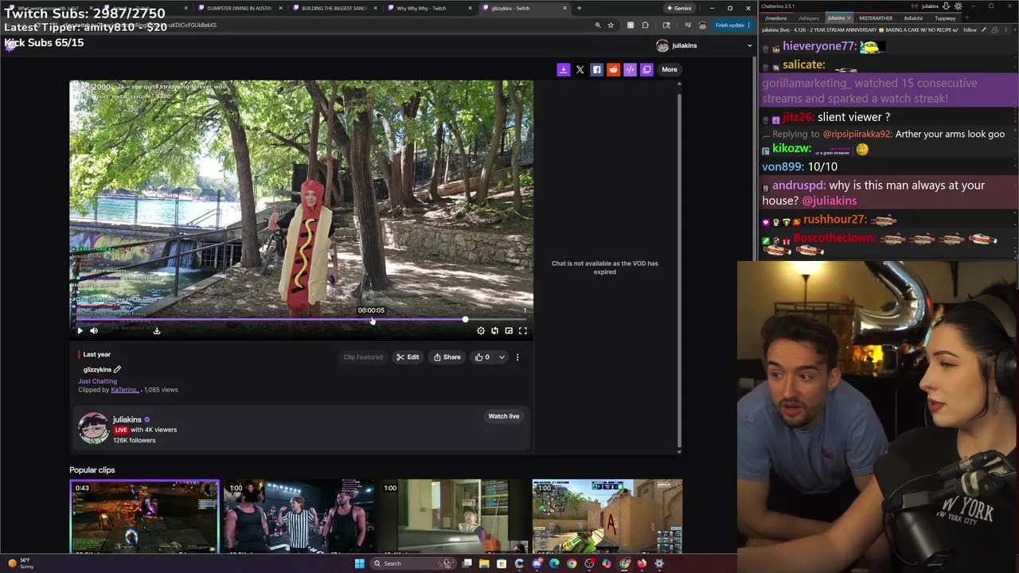The height and width of the screenshot is (573, 1019).
Task: Open /mentions tab in Chatterino
Action: pos(775,18)
